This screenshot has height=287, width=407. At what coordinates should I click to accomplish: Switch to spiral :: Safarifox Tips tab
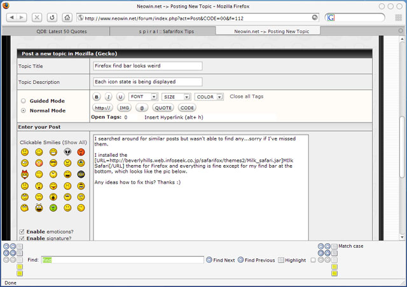163,31
